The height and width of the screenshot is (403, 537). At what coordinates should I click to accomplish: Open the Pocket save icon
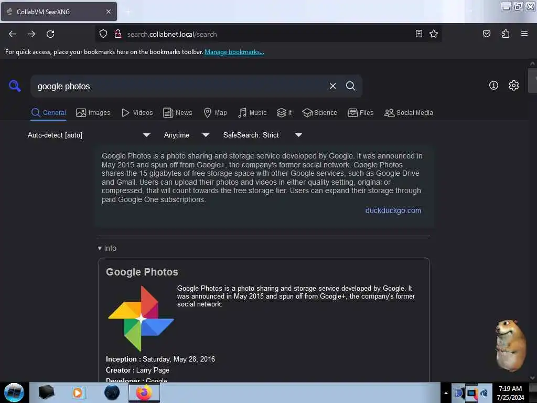(x=487, y=34)
